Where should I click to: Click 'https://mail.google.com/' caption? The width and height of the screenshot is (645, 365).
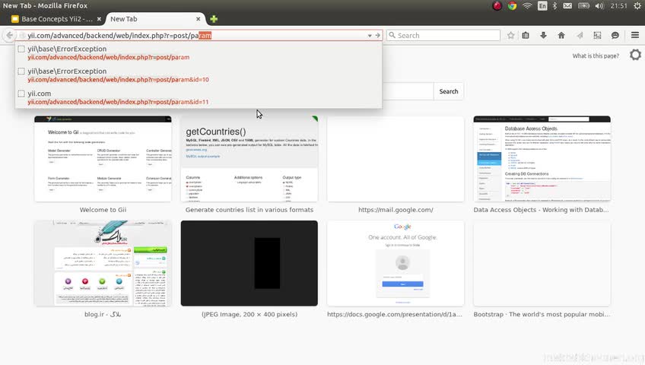[x=396, y=210]
